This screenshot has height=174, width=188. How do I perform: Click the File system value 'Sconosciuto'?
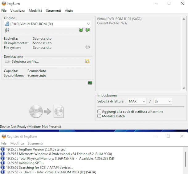pyautogui.click(x=42, y=48)
